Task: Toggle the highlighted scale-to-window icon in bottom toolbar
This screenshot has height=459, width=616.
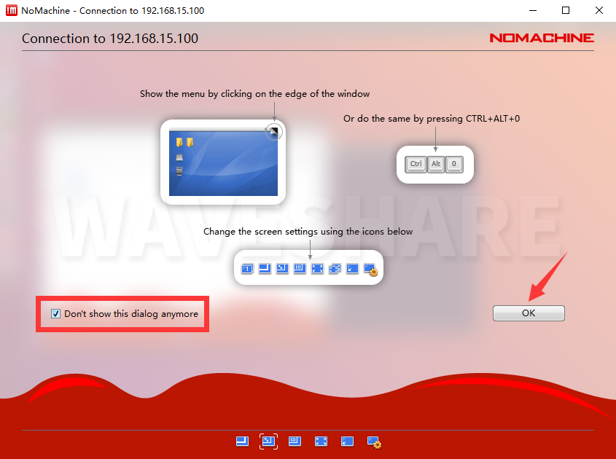Action: (269, 442)
